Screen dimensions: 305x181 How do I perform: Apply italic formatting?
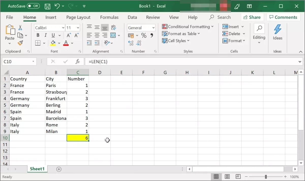[45, 35]
